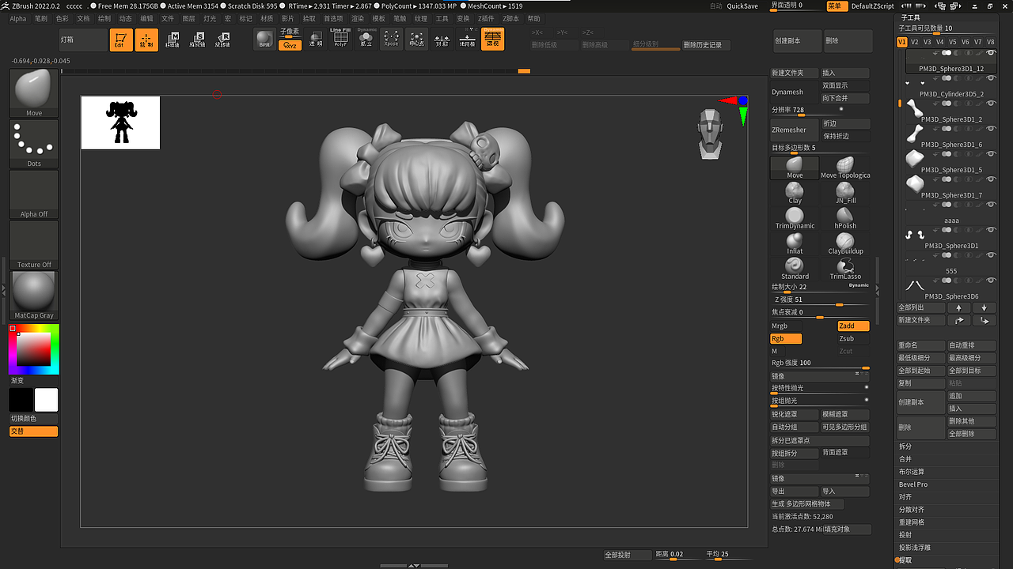Click the color picker gradient square
This screenshot has width=1013, height=569.
click(34, 349)
